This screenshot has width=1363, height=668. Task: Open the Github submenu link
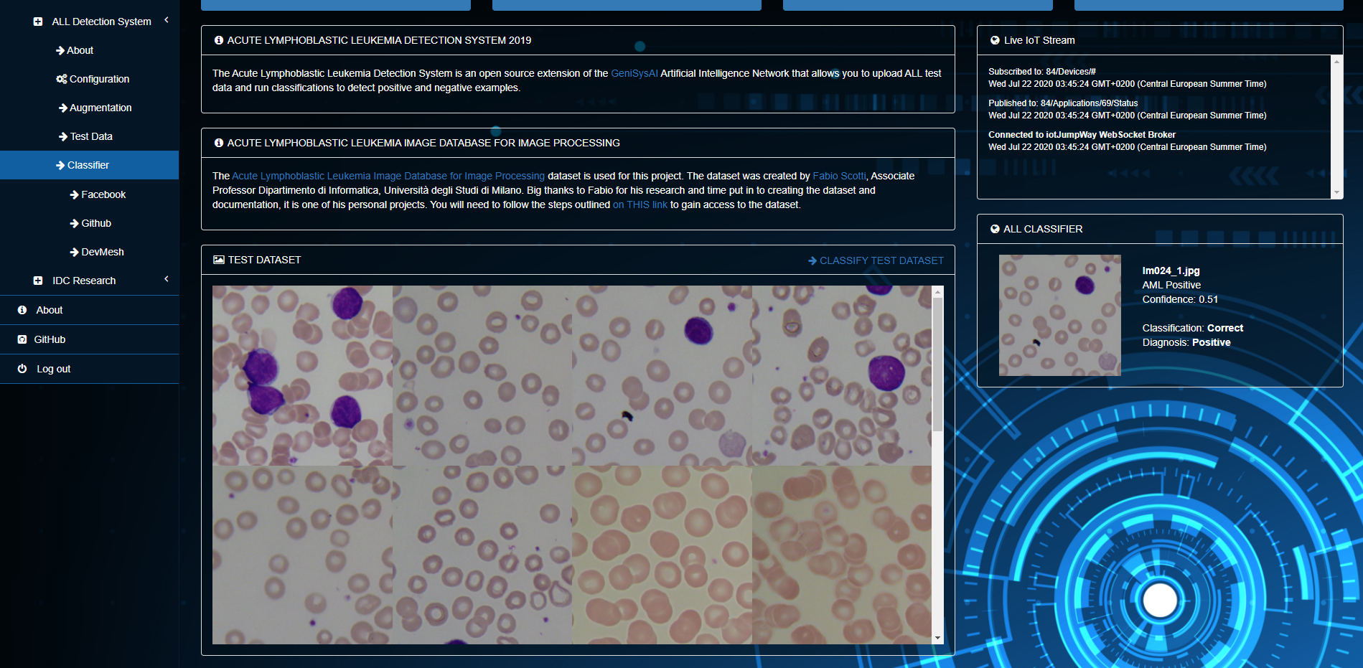pyautogui.click(x=96, y=223)
